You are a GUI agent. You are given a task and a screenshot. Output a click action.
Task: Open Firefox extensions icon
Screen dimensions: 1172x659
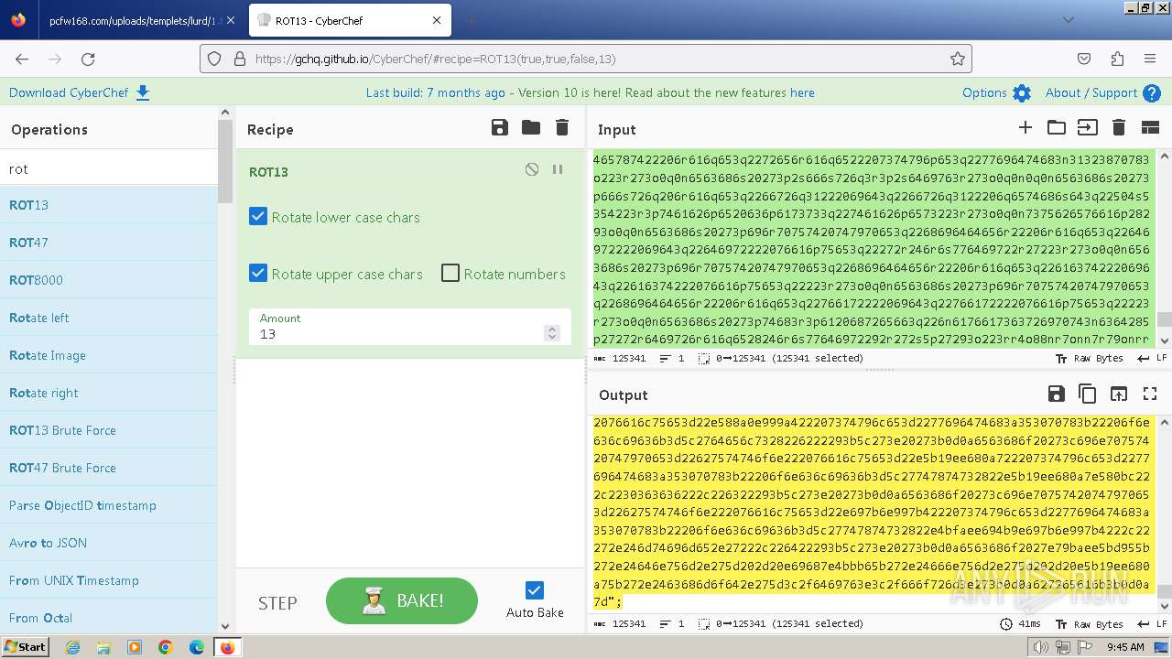click(1117, 59)
